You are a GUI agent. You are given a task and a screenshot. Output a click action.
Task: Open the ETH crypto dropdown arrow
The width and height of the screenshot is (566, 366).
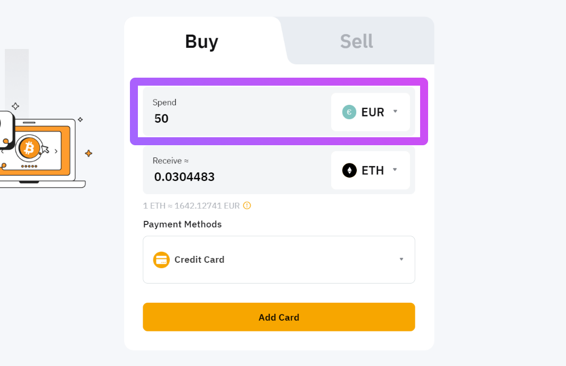tap(395, 170)
